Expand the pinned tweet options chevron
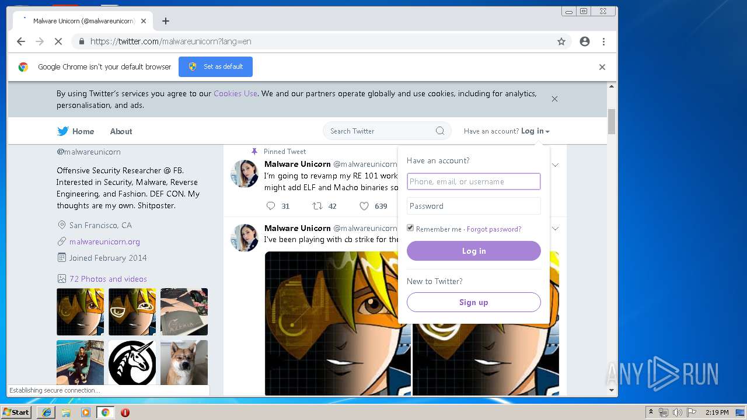The height and width of the screenshot is (420, 747). (x=555, y=165)
